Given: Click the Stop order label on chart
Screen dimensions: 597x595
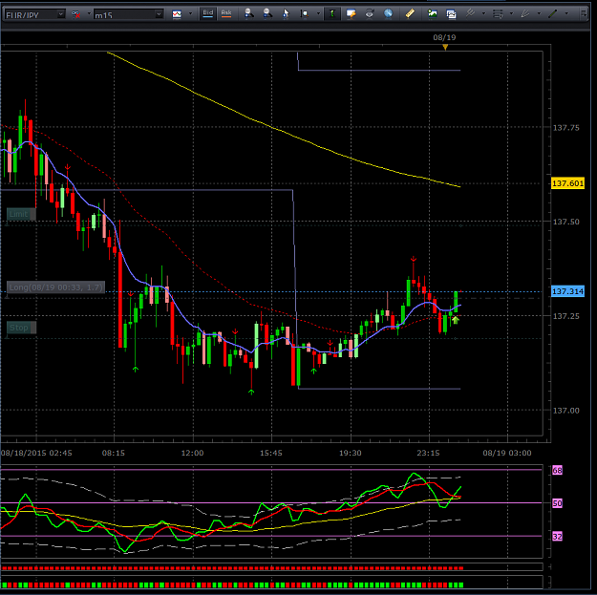Looking at the screenshot, I should [21, 328].
